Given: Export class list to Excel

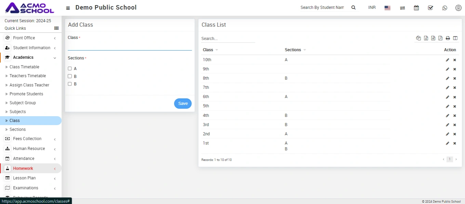Looking at the screenshot, I should 426,38.
